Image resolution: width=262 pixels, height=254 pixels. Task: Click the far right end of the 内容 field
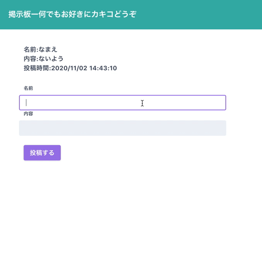click(223, 128)
